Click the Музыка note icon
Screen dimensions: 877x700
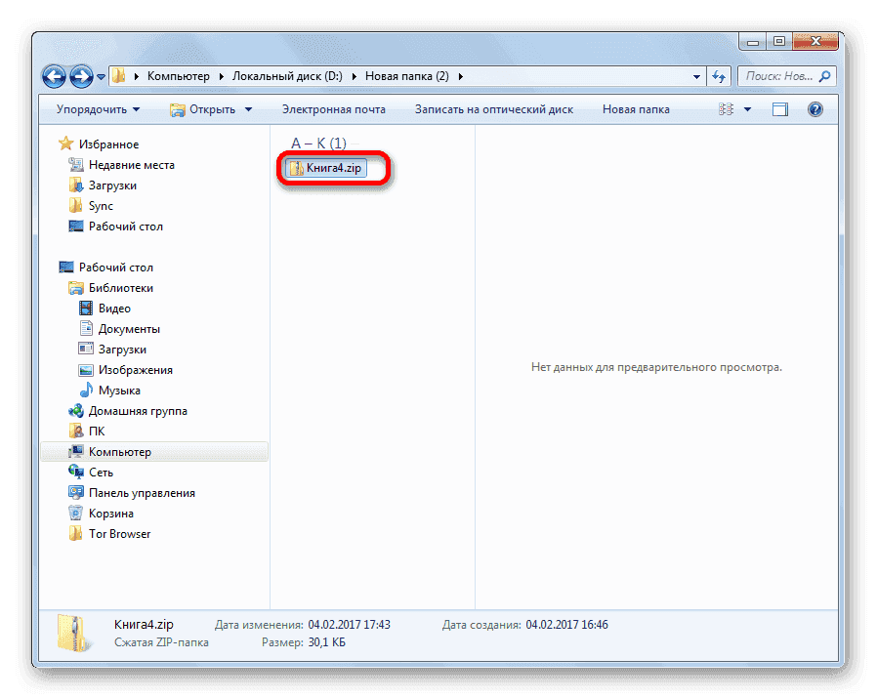tap(86, 390)
